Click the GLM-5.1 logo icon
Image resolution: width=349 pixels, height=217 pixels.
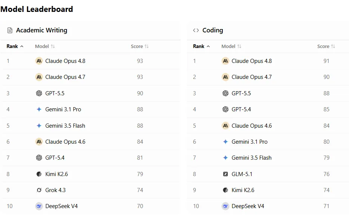click(225, 174)
